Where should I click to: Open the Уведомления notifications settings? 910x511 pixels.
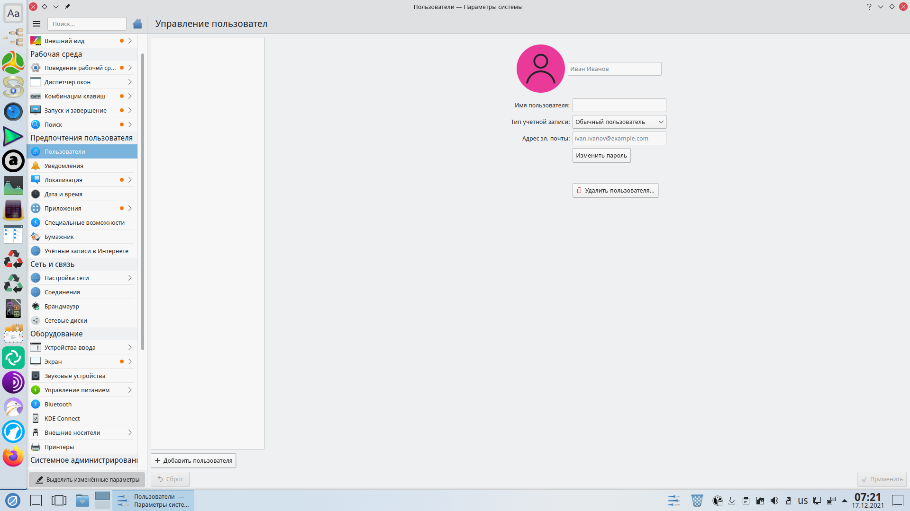[64, 166]
